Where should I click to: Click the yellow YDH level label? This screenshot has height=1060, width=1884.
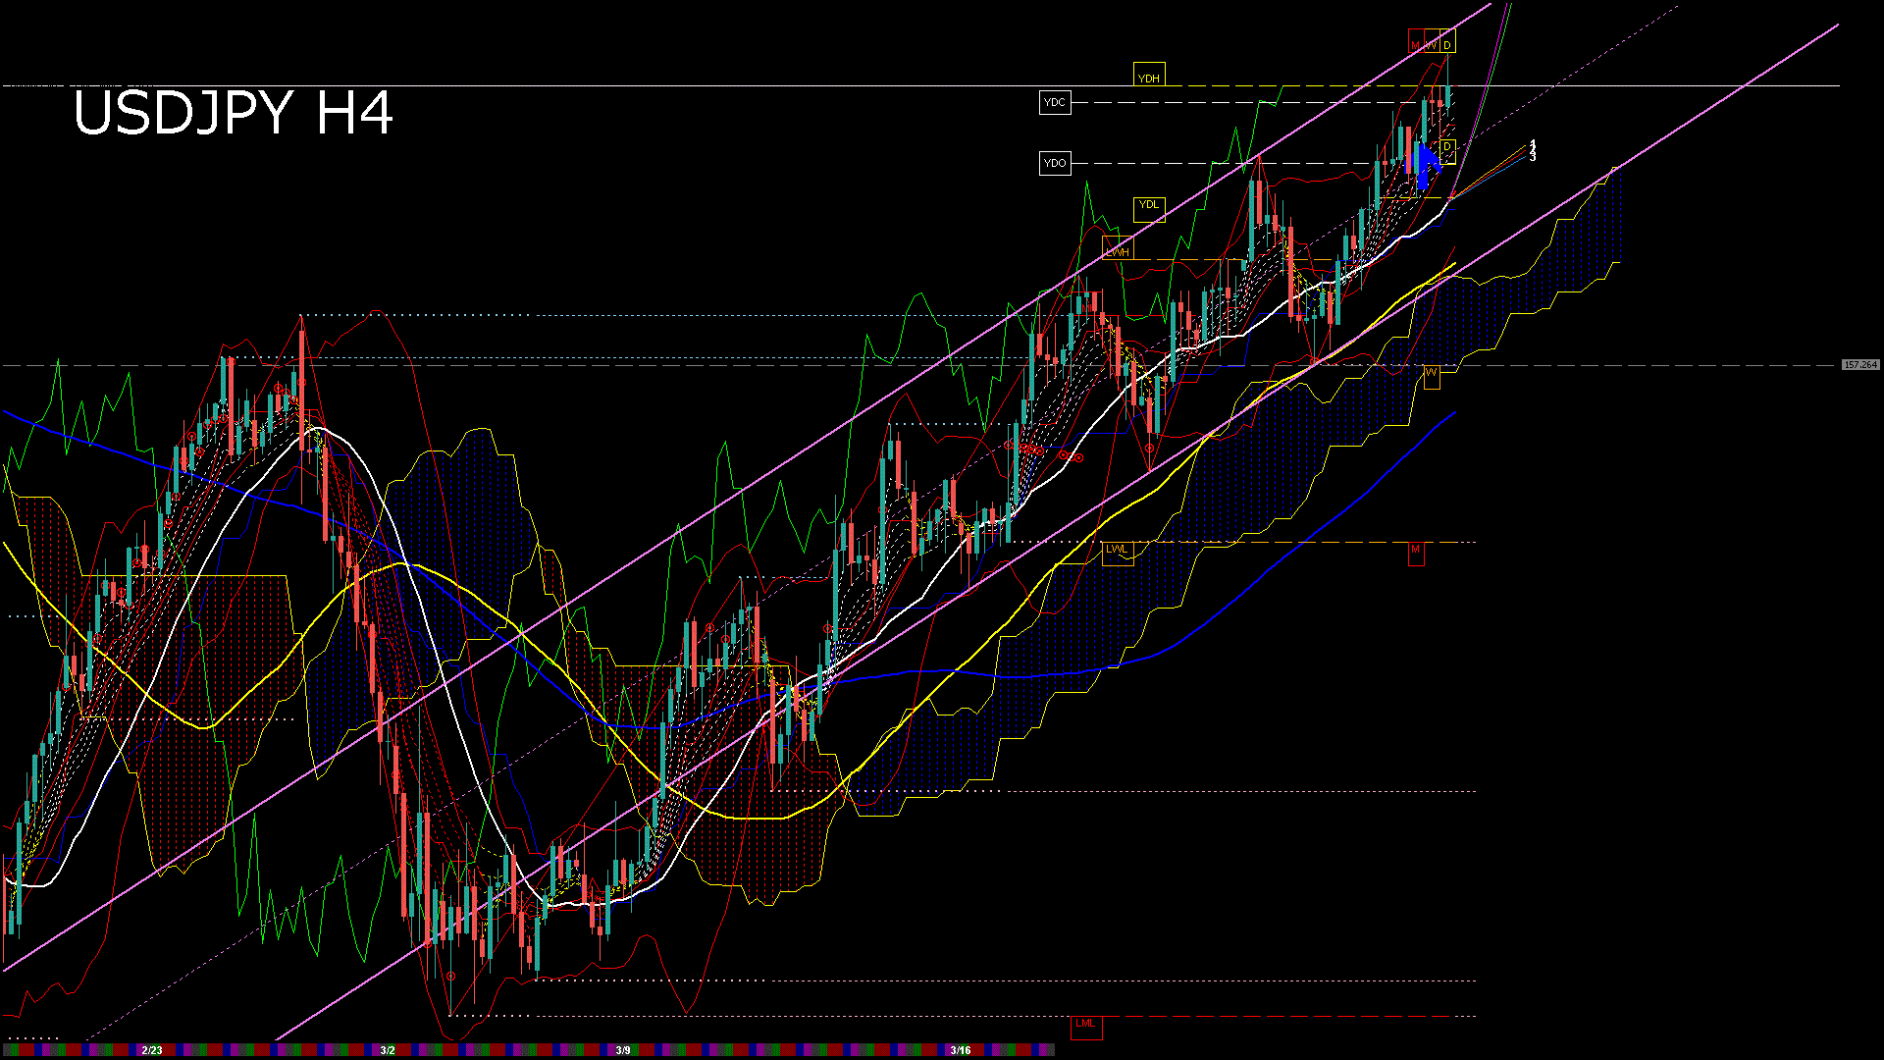[1149, 77]
